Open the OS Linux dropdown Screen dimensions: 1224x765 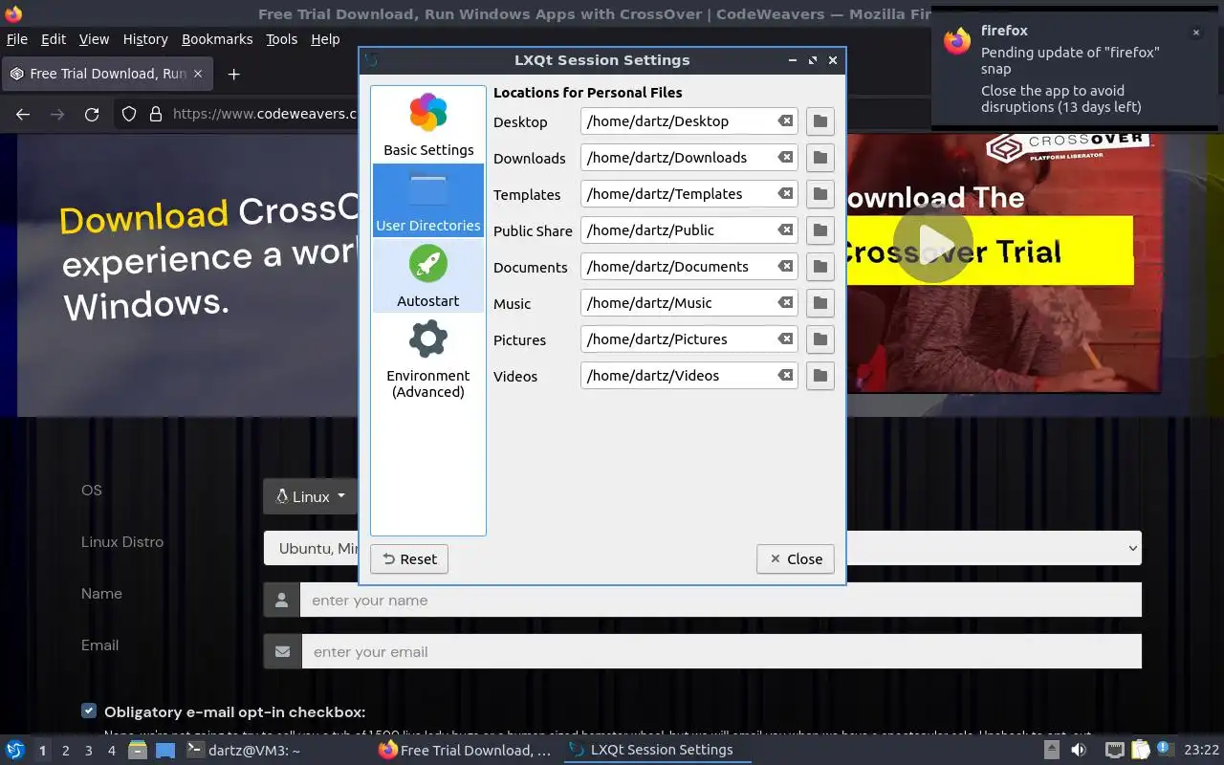coord(310,496)
